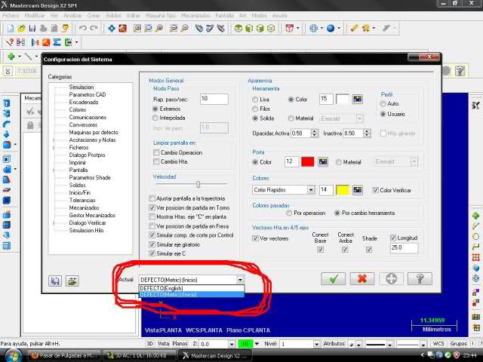
Task: Open the Solidos menu
Action: [x=113, y=15]
